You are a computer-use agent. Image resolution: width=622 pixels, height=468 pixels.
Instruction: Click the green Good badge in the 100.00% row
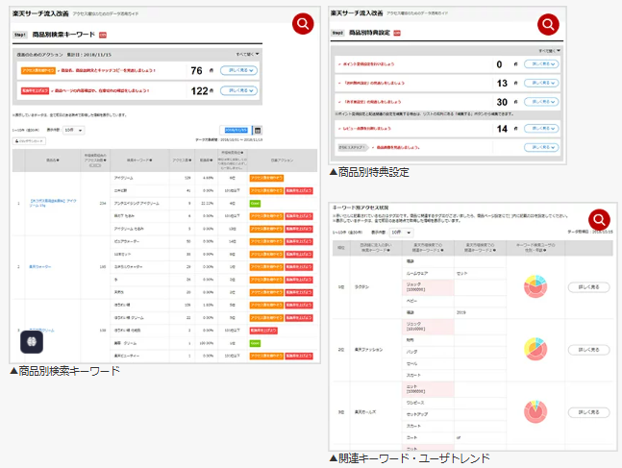pos(255,343)
